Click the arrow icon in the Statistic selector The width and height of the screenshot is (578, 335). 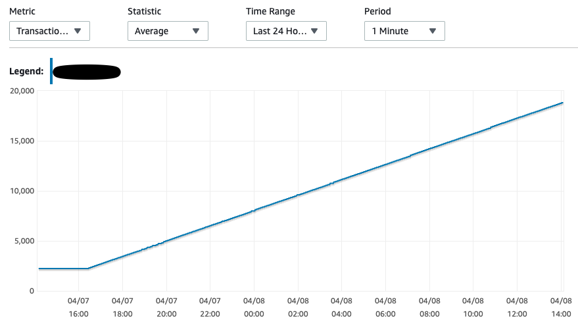(x=196, y=31)
